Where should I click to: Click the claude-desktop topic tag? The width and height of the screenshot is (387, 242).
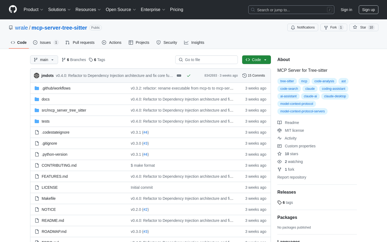click(x=335, y=96)
